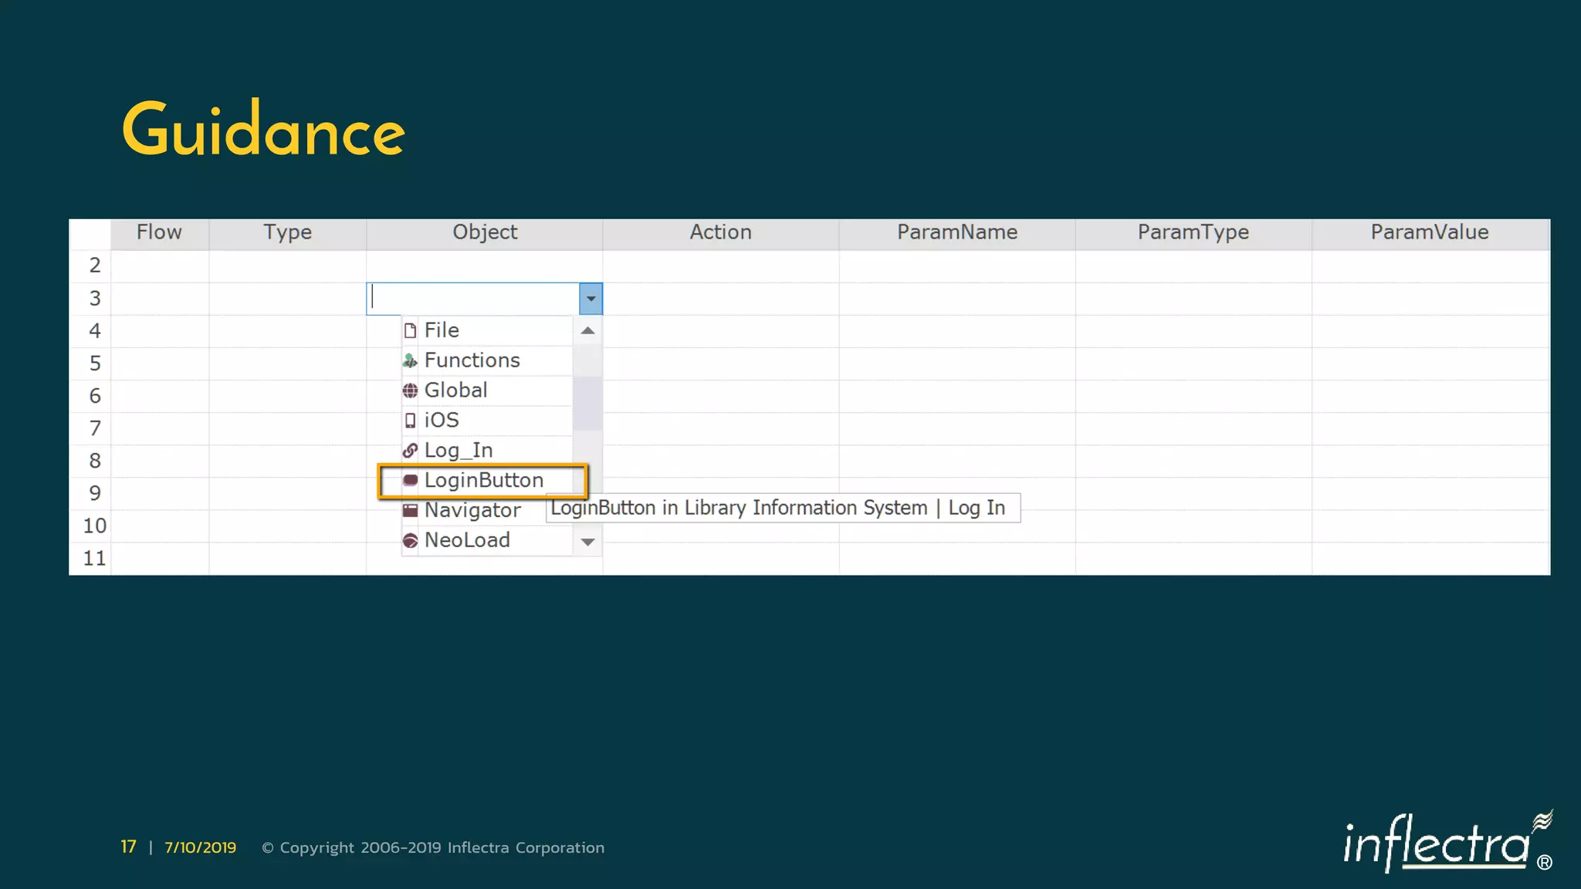Screen dimensions: 1581x889
Task: Click the scrollbar thumb in object list
Action: (587, 403)
